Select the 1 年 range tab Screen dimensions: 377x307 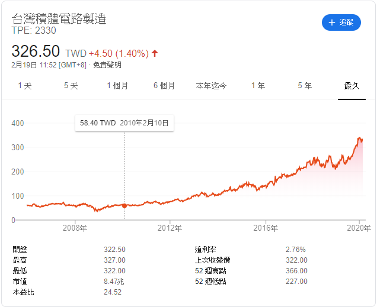(x=258, y=86)
